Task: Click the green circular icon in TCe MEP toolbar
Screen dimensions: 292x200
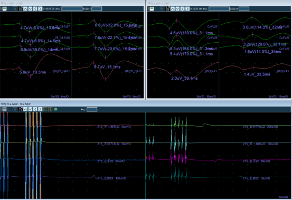Action: pos(55,109)
